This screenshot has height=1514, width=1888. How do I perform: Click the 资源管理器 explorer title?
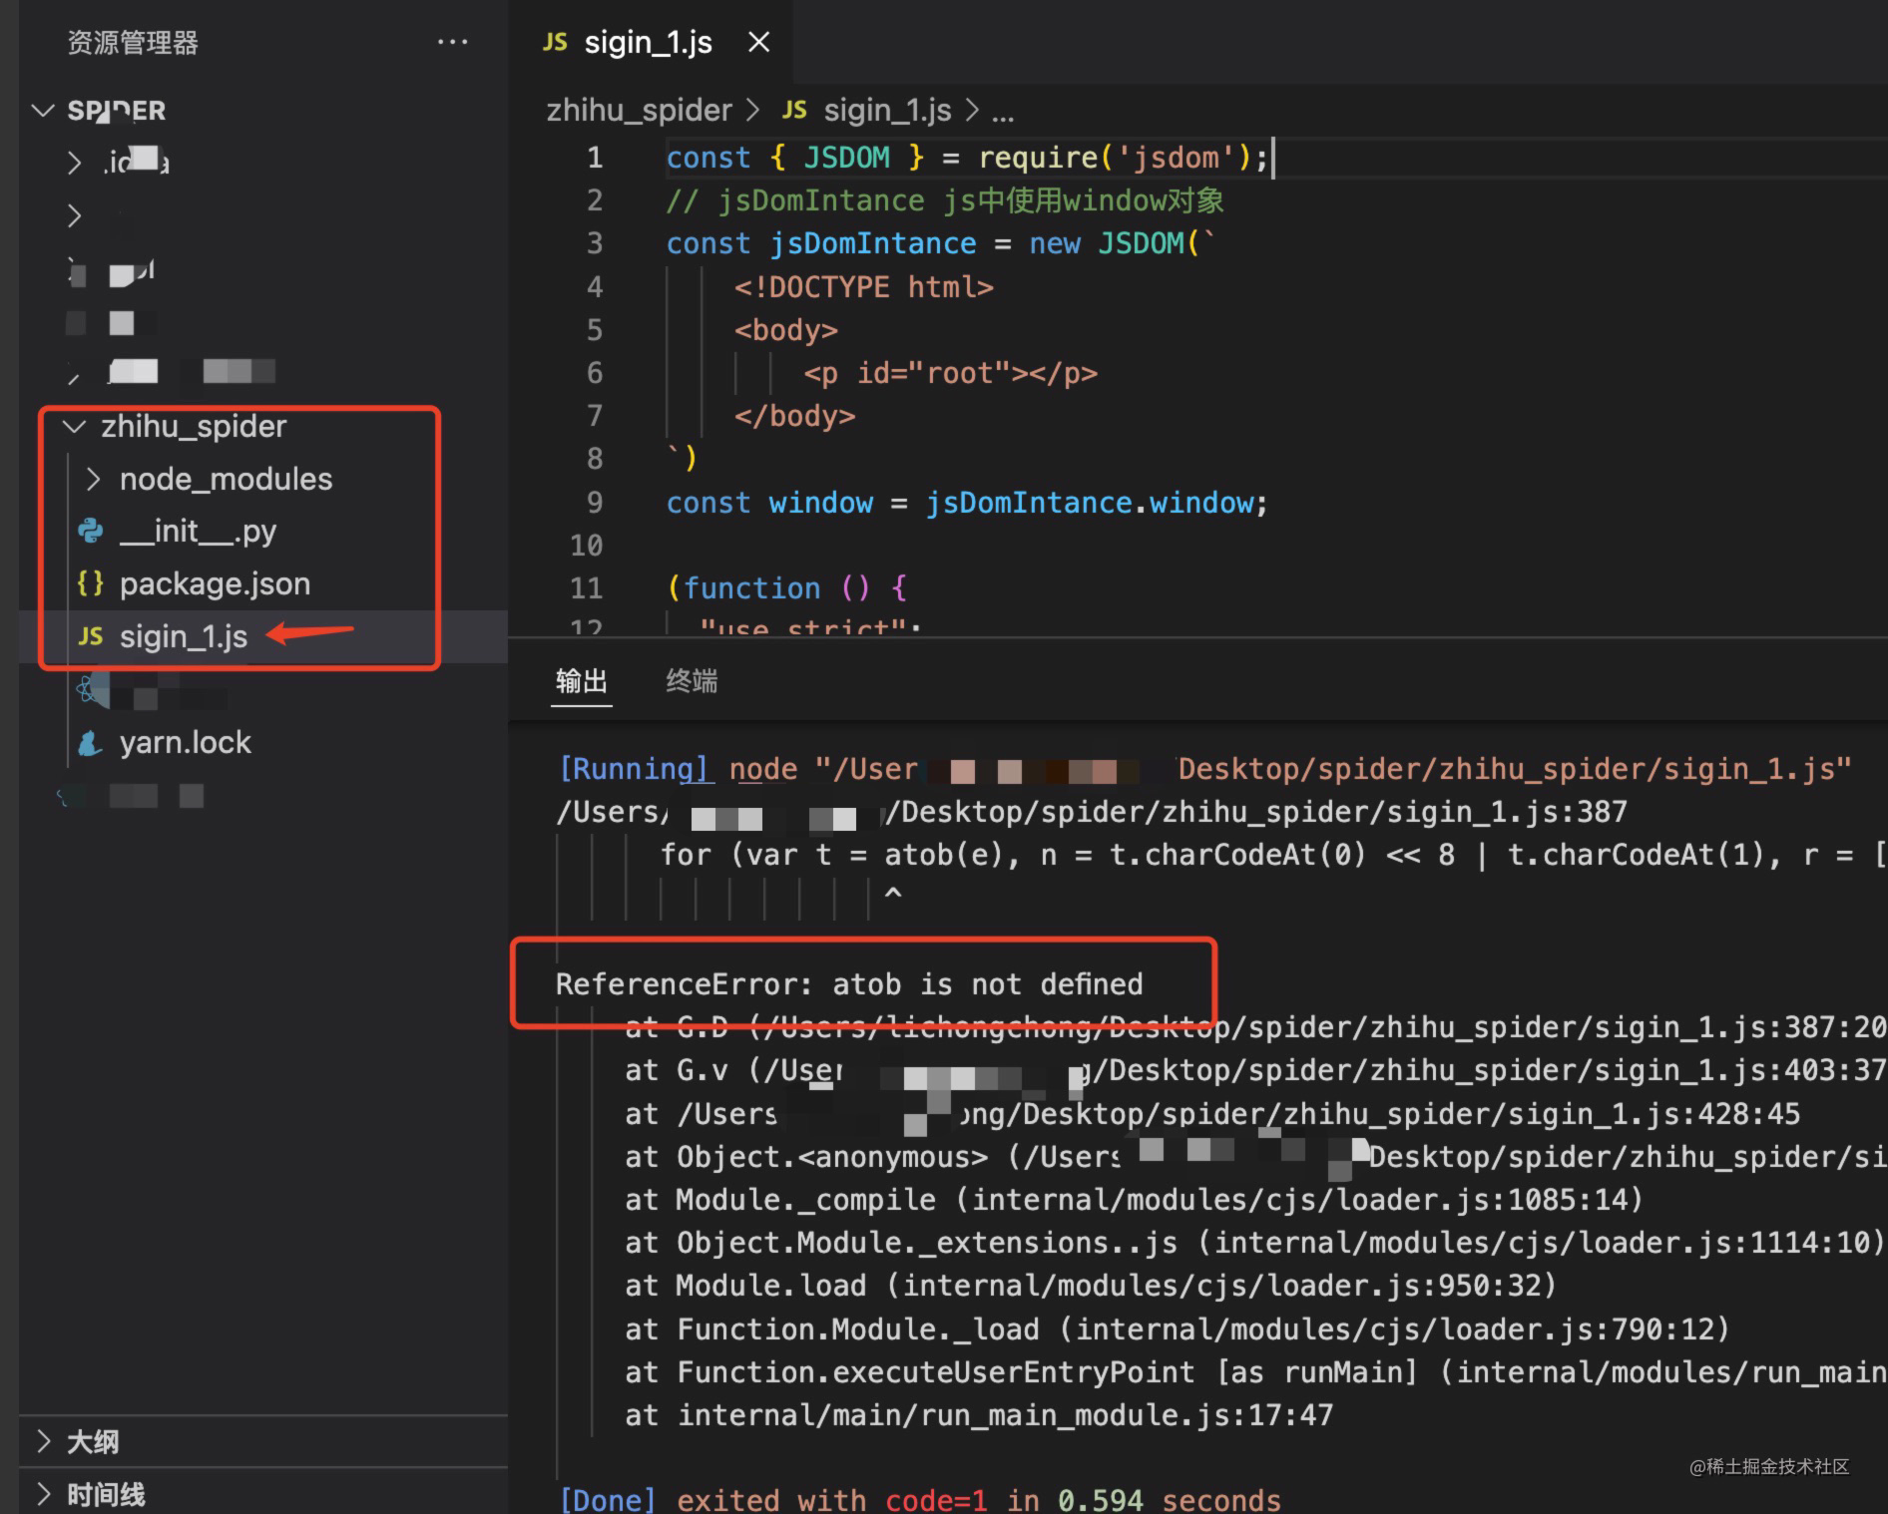click(133, 43)
